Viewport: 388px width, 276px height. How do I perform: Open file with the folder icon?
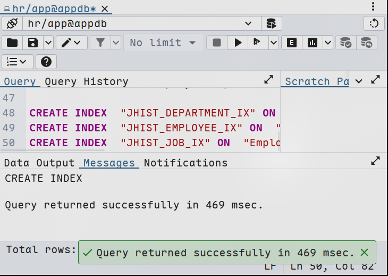(x=12, y=43)
